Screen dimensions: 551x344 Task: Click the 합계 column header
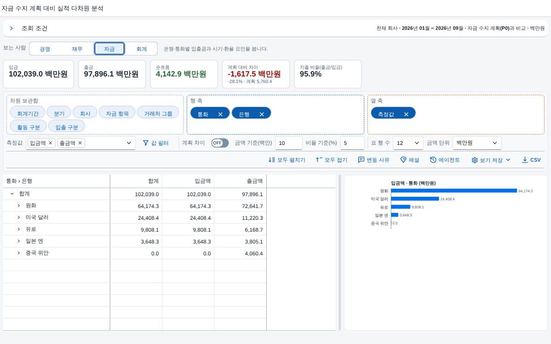[136, 181]
